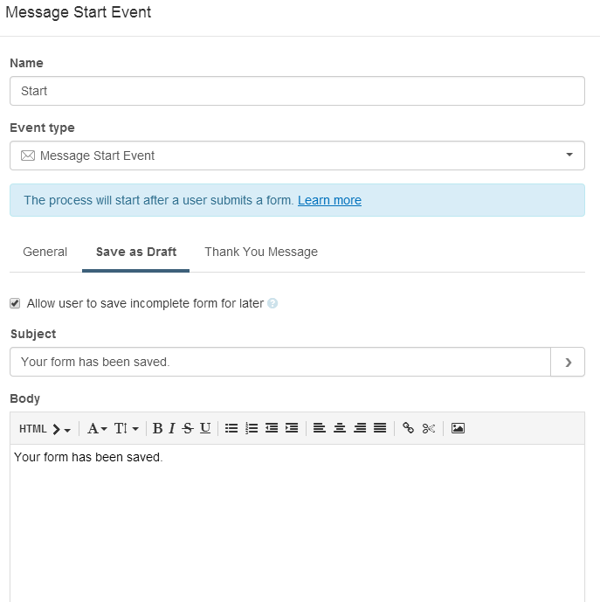The image size is (600, 602).
Task: Toggle strikethrough text formatting
Action: point(188,428)
